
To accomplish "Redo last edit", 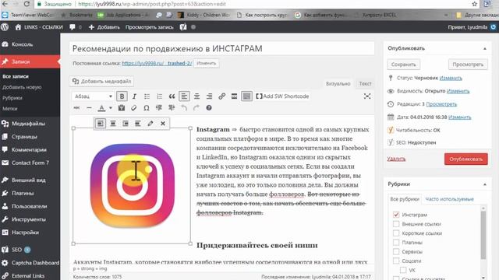I will tap(196, 108).
